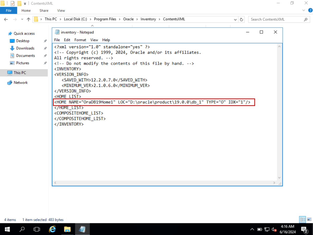Switch to large thumbnails view in status bar
Screen dimensions: 313x235
309,220
